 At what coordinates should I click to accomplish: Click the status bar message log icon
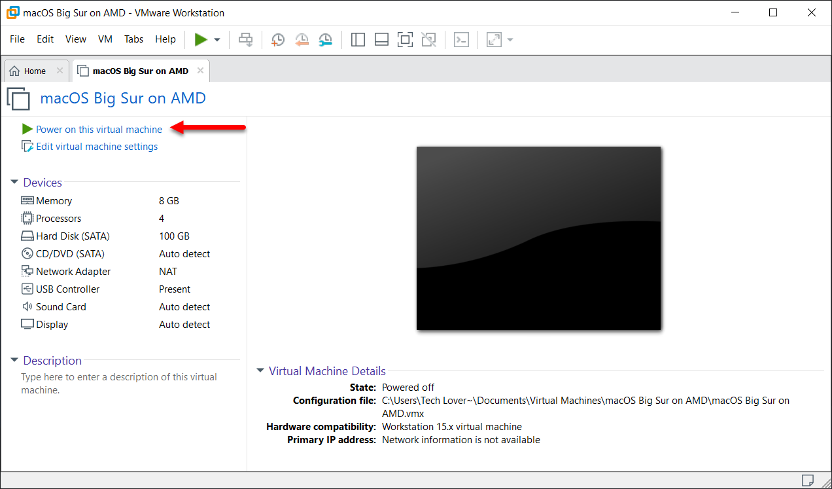point(808,480)
